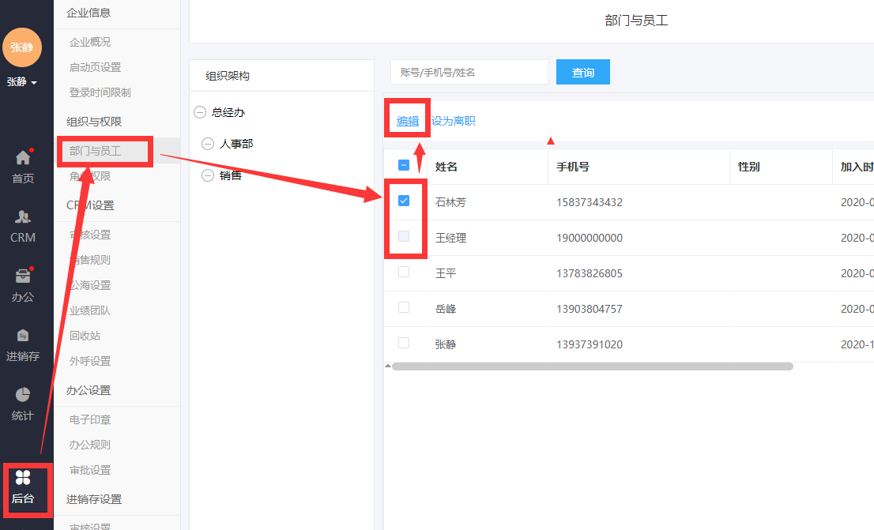Open 业绩团队 menu item
The height and width of the screenshot is (530, 874).
(90, 310)
